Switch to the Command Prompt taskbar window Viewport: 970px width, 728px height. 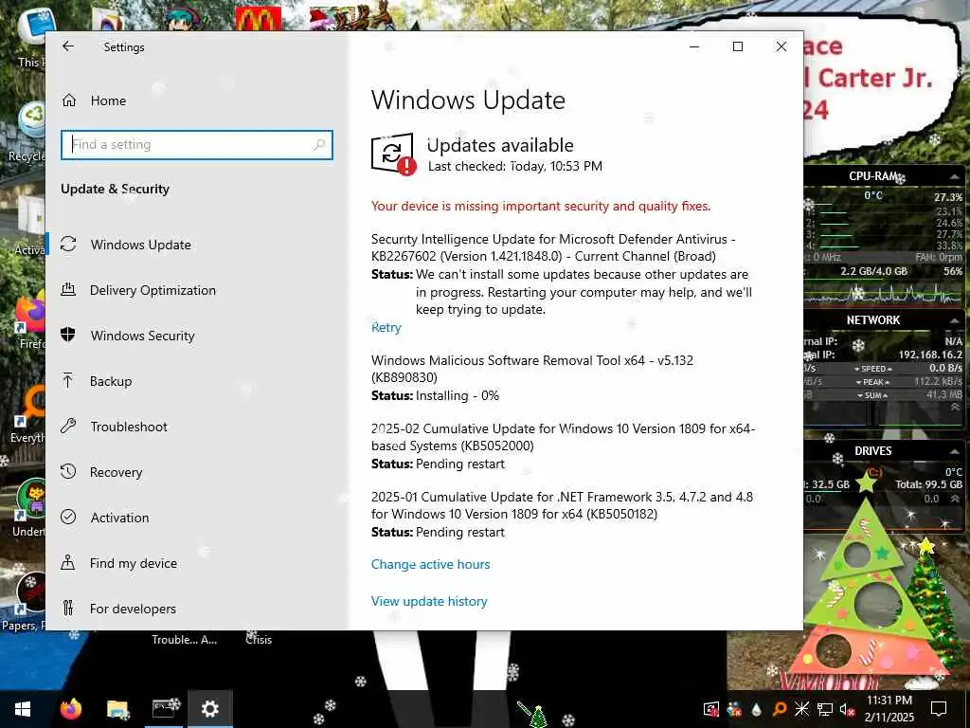(164, 709)
